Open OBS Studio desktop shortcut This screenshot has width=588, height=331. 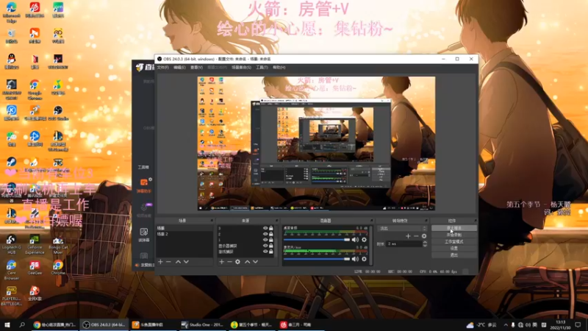click(x=58, y=113)
